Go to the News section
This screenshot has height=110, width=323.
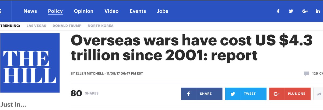point(30,11)
